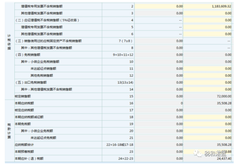Image resolution: width=240 pixels, height=166 pixels.
Task: Click row 6's yellow 0.00 input field
Action: pyautogui.click(x=207, y=34)
